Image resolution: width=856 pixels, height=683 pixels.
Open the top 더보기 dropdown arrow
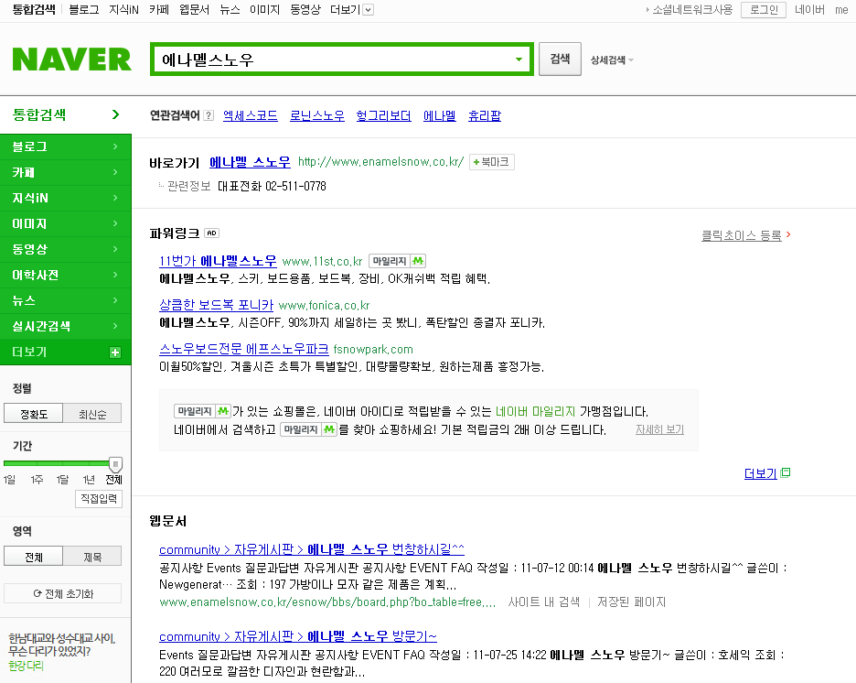click(369, 9)
